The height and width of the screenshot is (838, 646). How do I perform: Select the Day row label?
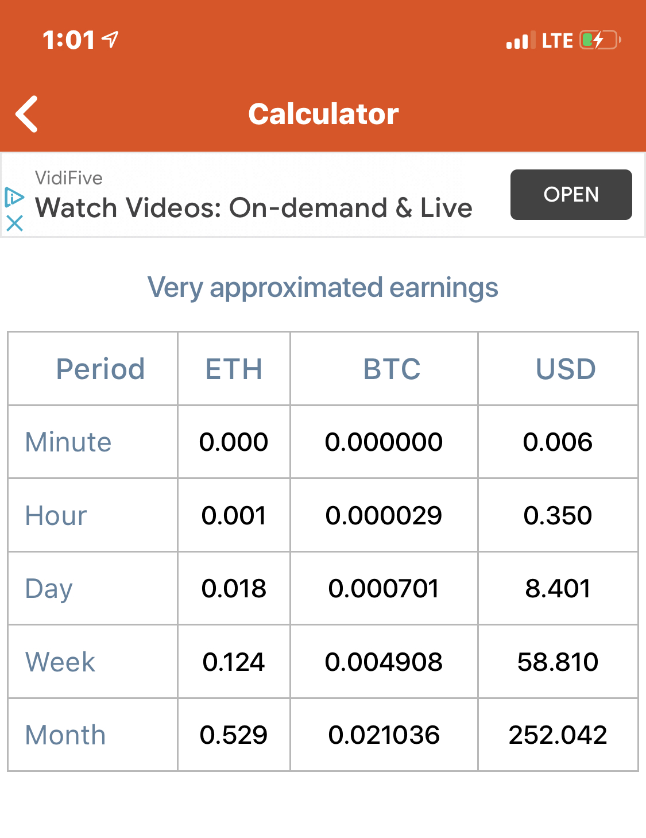pos(49,589)
